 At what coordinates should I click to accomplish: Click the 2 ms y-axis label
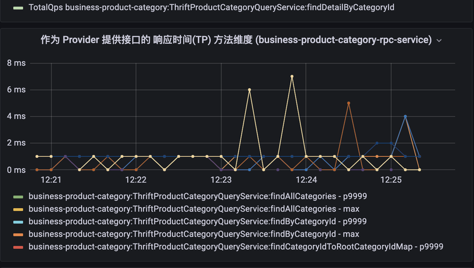tap(17, 143)
